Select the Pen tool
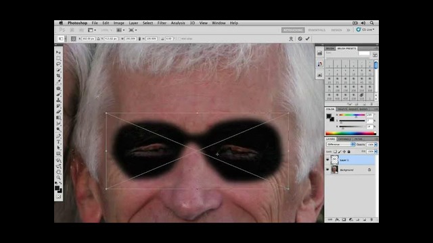This screenshot has height=243, width=433. click(x=58, y=136)
